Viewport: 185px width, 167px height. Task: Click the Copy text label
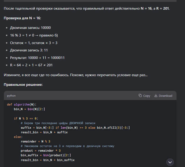pos(147,96)
